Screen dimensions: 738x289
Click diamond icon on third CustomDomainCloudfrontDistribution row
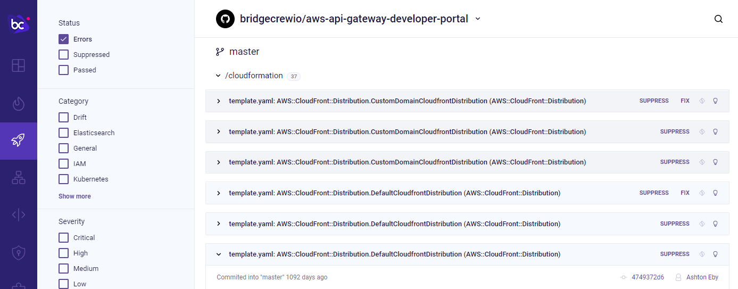[x=702, y=162]
